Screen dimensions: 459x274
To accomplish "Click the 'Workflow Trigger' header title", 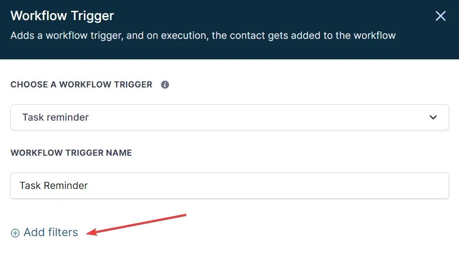I will [x=62, y=16].
